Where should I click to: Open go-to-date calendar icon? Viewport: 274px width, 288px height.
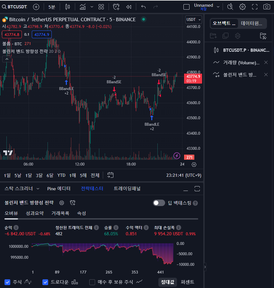pos(110,175)
